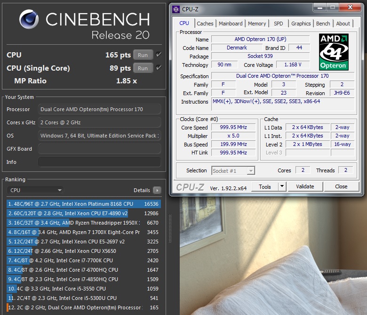The image size is (367, 315).
Task: Click the Validate button
Action: point(305,186)
